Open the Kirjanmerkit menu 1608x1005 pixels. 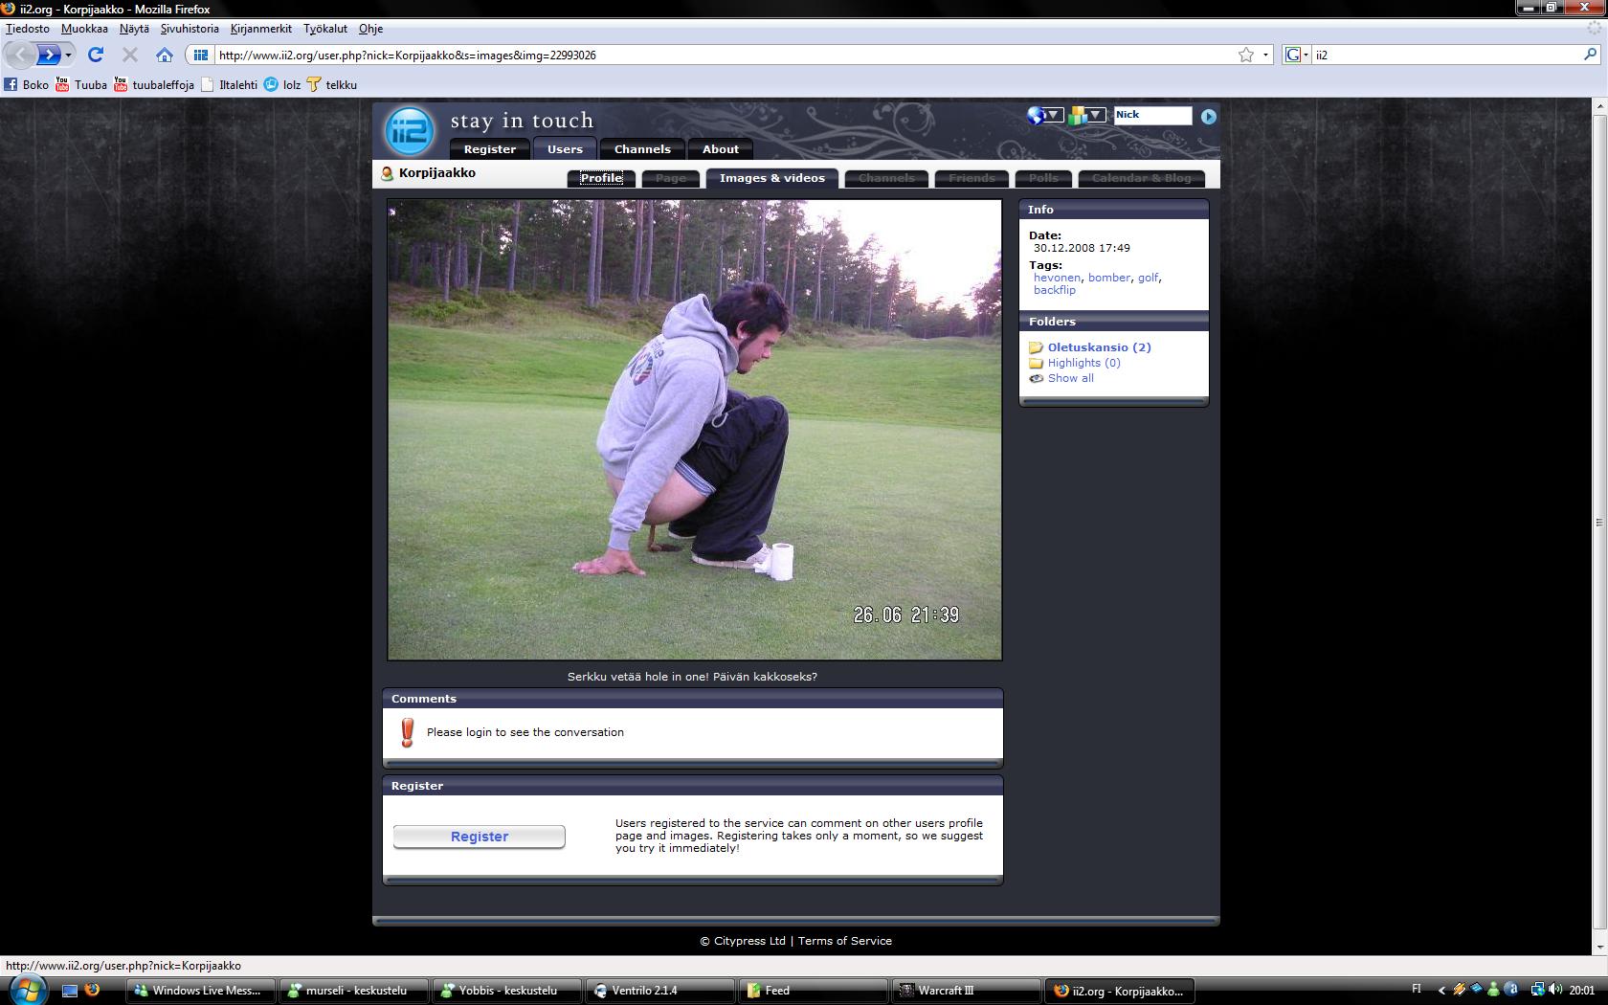pos(260,29)
